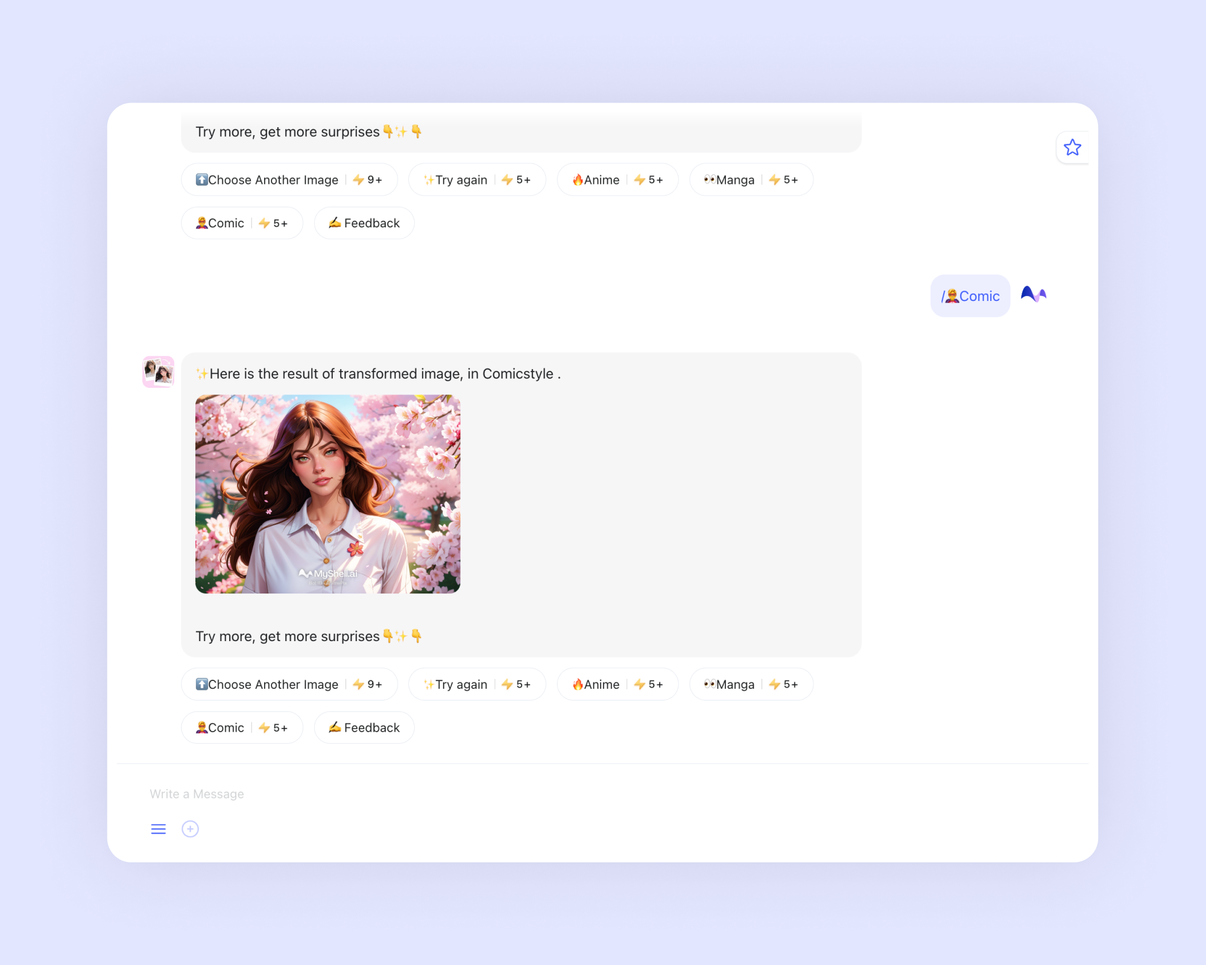The width and height of the screenshot is (1206, 965).
Task: Choose the upper Manga style button
Action: point(751,180)
